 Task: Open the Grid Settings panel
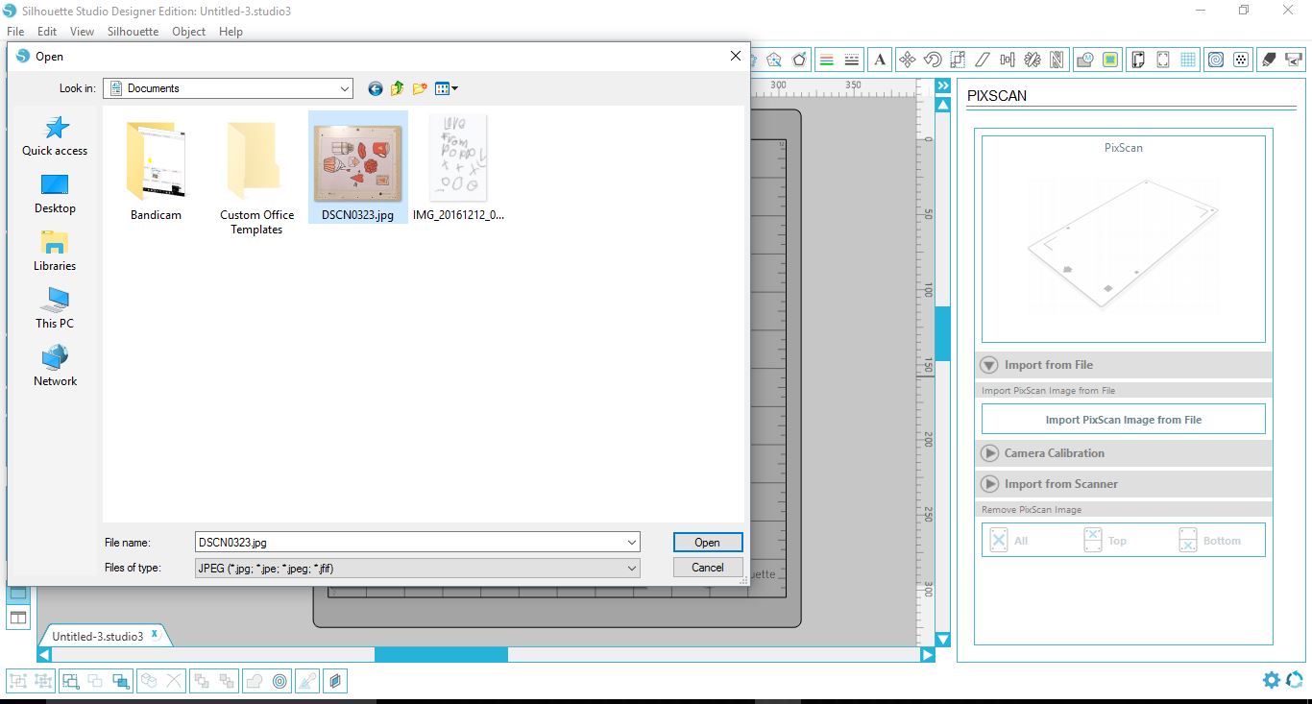tap(1187, 59)
